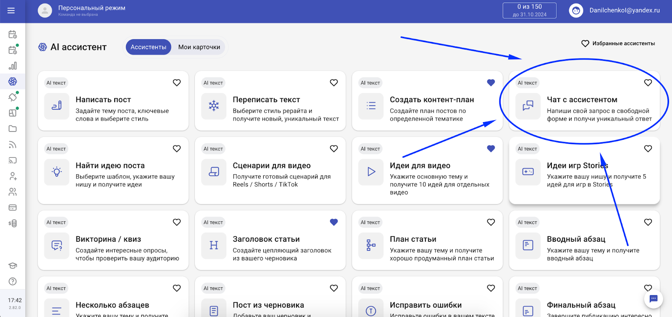Favorite the Найти идею поста assistant
The height and width of the screenshot is (317, 672).
click(x=177, y=149)
